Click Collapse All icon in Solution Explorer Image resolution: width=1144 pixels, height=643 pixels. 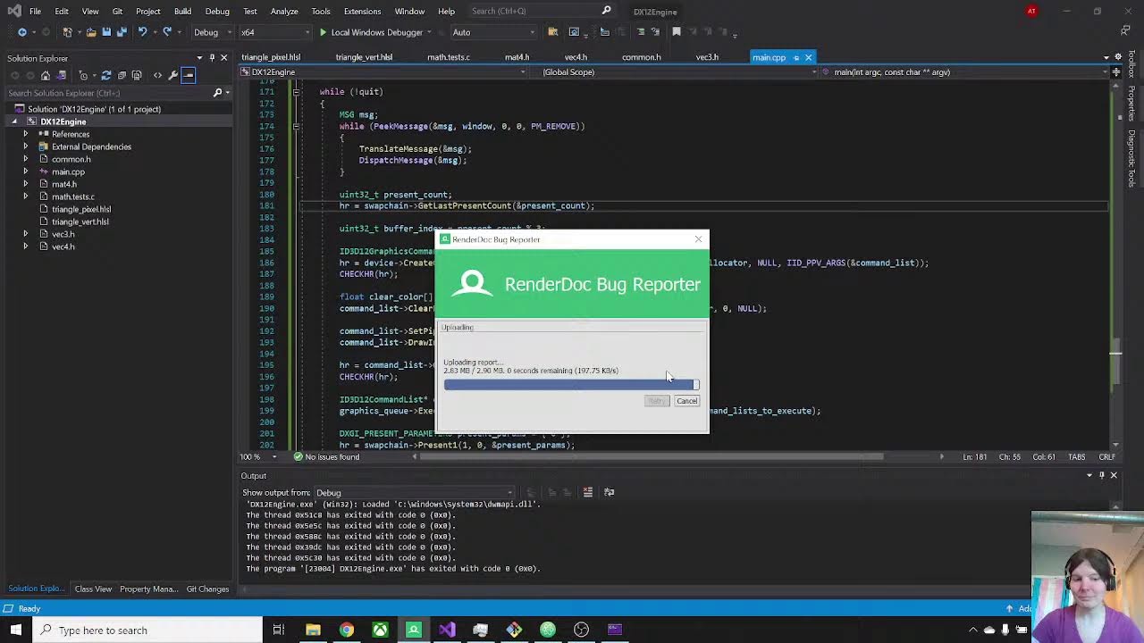coord(122,75)
